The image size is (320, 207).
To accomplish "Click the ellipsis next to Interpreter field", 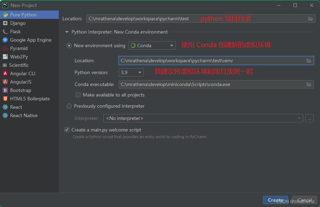I will pyautogui.click(x=309, y=118).
